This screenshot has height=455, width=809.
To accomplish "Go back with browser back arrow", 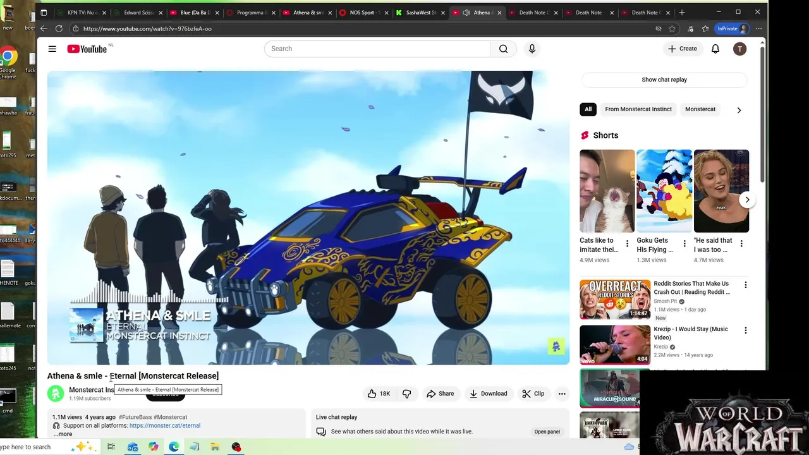I will coord(44,28).
